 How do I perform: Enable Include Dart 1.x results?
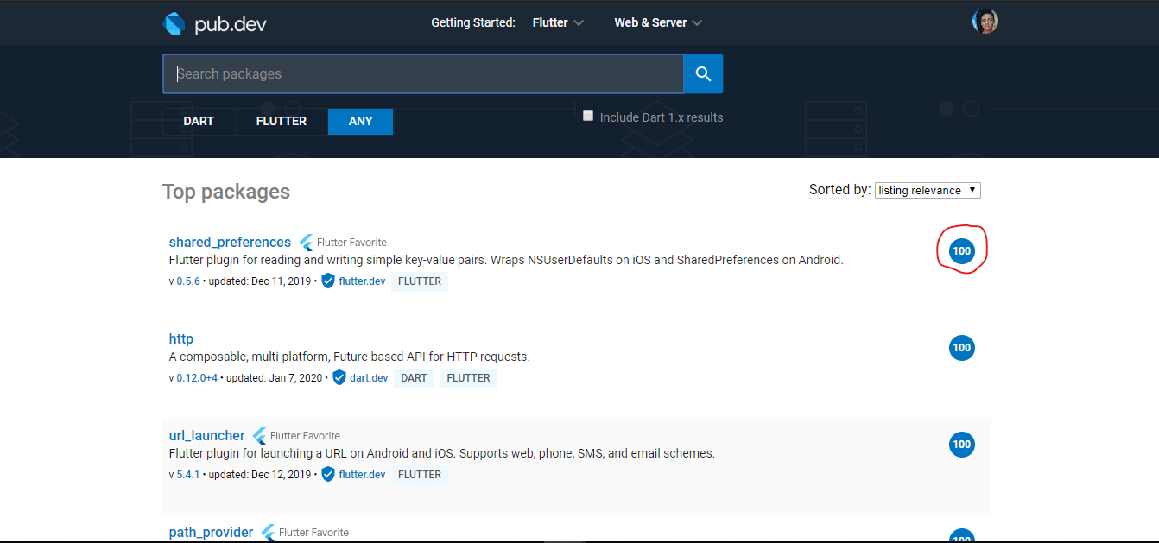tap(588, 115)
